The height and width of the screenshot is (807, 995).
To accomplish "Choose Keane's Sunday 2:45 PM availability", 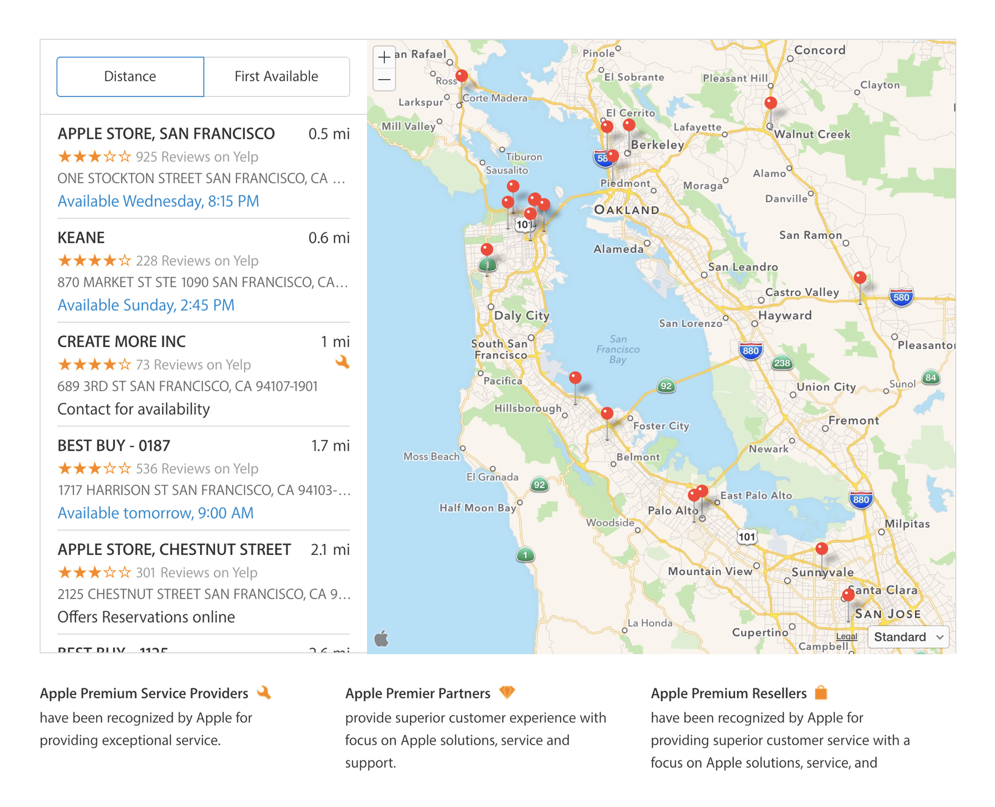I will (x=146, y=305).
